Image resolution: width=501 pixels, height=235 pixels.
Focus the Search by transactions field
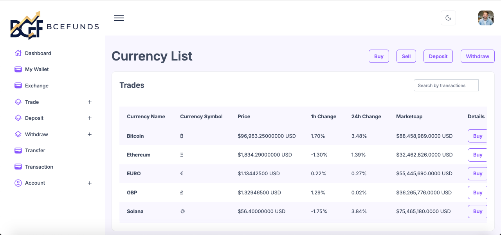pyautogui.click(x=446, y=85)
